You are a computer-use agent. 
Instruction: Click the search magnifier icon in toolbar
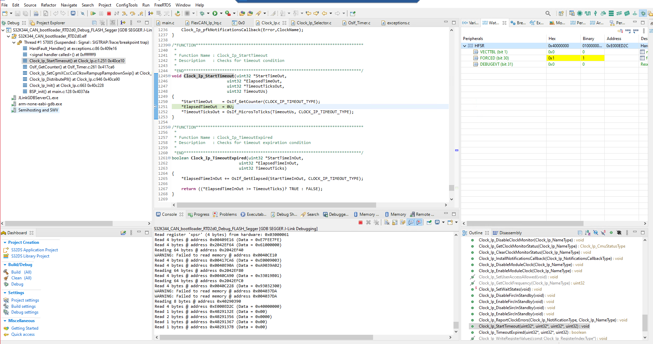coord(548,13)
